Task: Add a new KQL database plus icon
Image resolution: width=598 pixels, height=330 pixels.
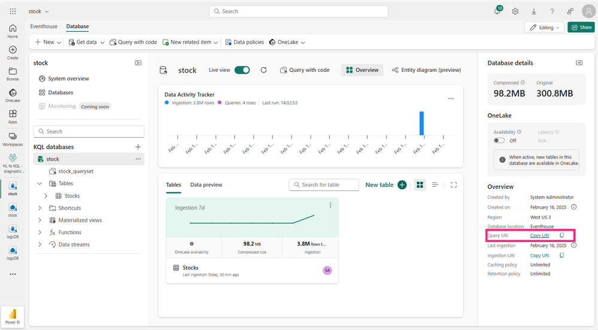Action: point(138,147)
